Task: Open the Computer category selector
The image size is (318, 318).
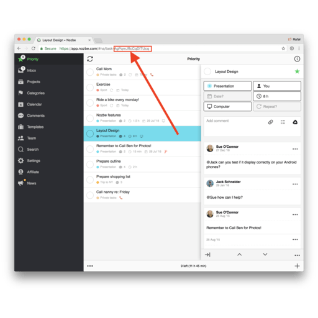Action: coord(227,106)
